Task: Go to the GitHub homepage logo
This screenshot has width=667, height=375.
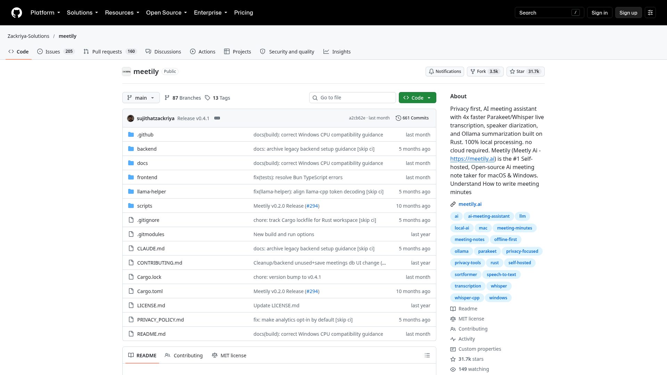Action: [x=17, y=12]
